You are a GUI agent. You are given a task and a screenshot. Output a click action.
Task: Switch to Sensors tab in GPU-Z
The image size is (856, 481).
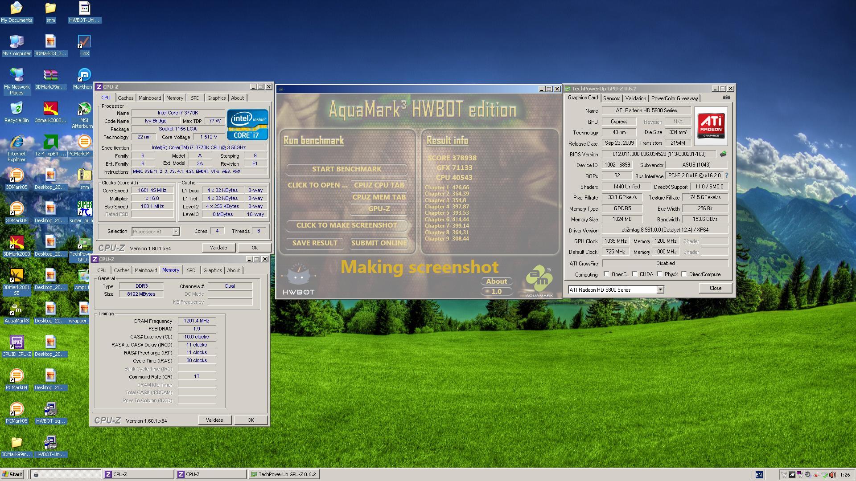[612, 98]
